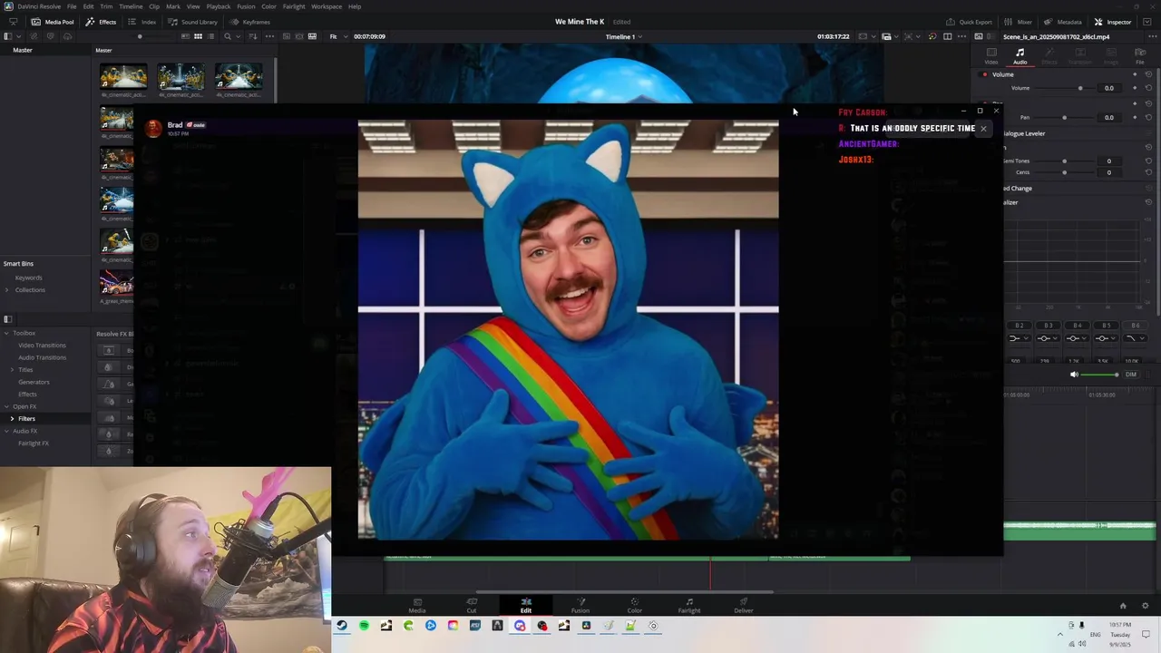Click the Quick Export button
Screen dimensions: 1161x653
(969, 22)
